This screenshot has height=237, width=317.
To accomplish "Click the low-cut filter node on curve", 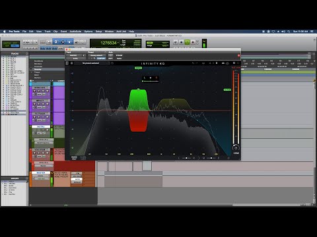I will [97, 115].
